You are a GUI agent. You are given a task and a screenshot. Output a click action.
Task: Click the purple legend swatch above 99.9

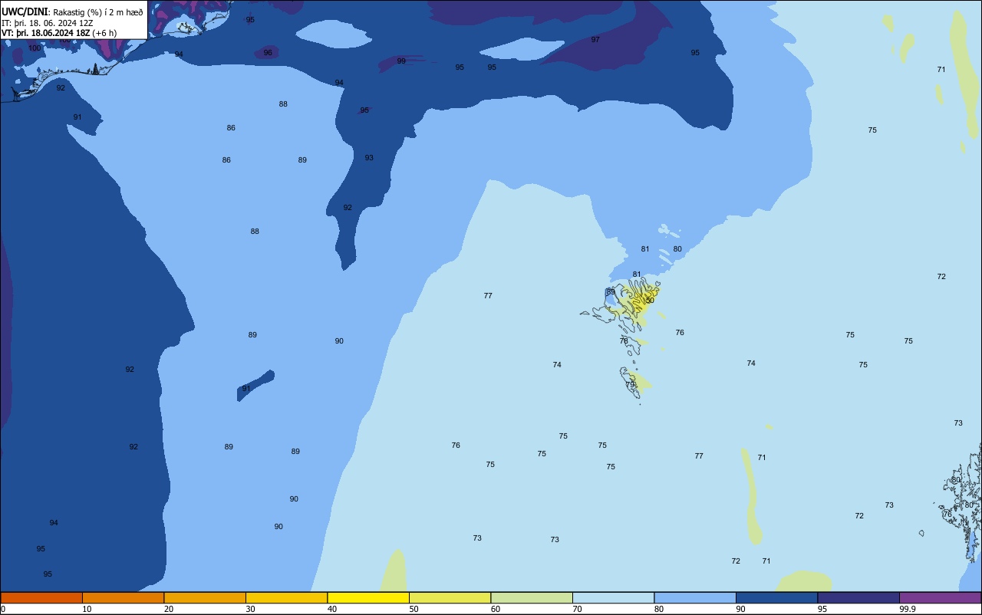tap(940, 597)
